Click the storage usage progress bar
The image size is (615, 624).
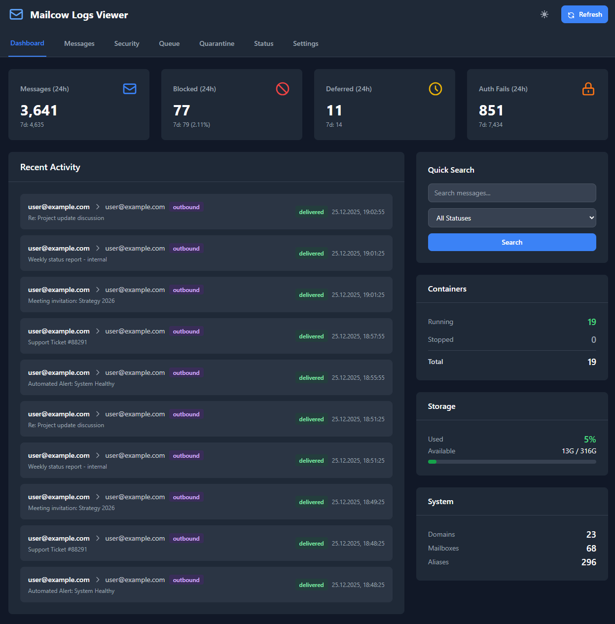point(512,462)
